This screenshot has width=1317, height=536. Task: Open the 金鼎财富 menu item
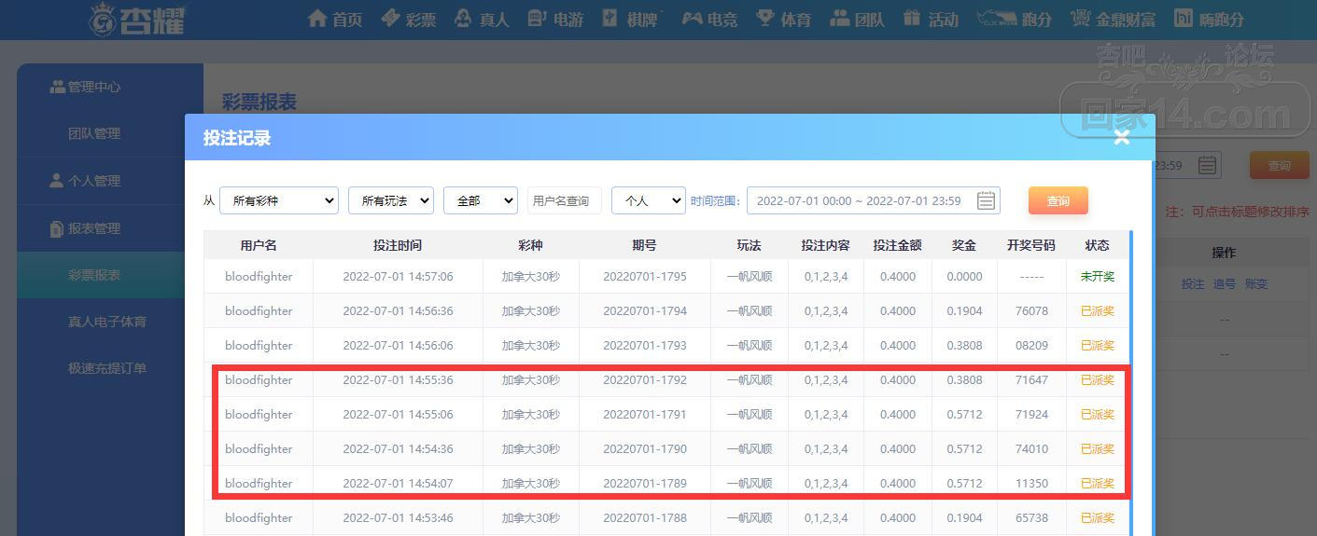(x=1113, y=19)
